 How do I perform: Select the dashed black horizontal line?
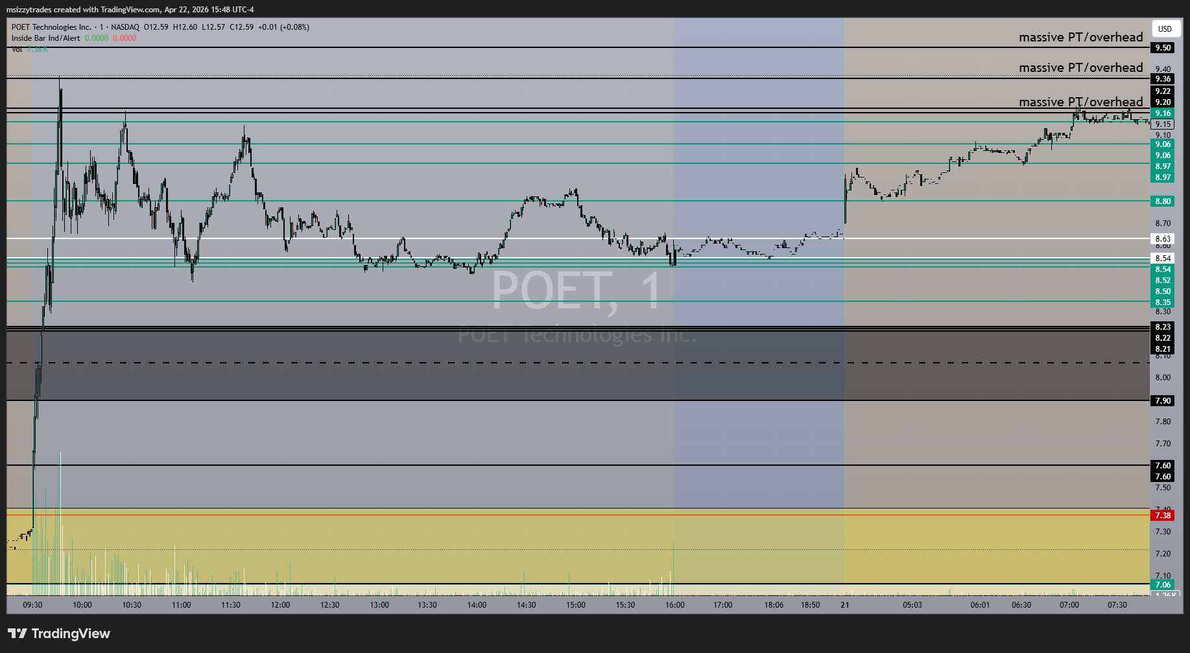pyautogui.click(x=578, y=363)
